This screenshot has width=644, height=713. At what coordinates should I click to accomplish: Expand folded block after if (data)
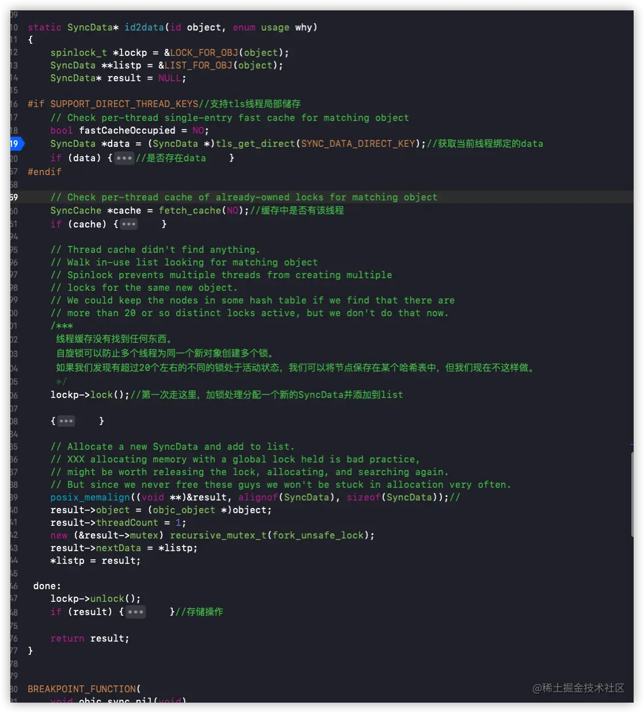[x=124, y=158]
